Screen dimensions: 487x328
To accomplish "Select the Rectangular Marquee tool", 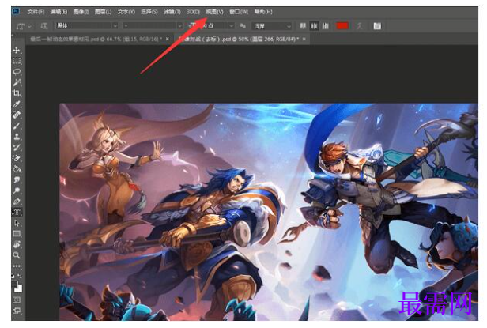I will 17,61.
